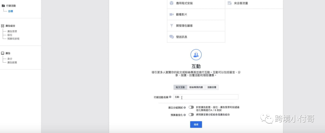Click the app install box icon

tap(172, 3)
